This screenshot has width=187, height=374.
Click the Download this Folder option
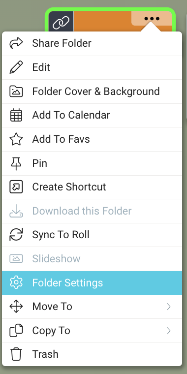click(x=92, y=211)
